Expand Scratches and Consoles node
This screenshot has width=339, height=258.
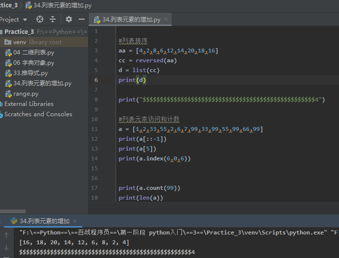(x=38, y=114)
